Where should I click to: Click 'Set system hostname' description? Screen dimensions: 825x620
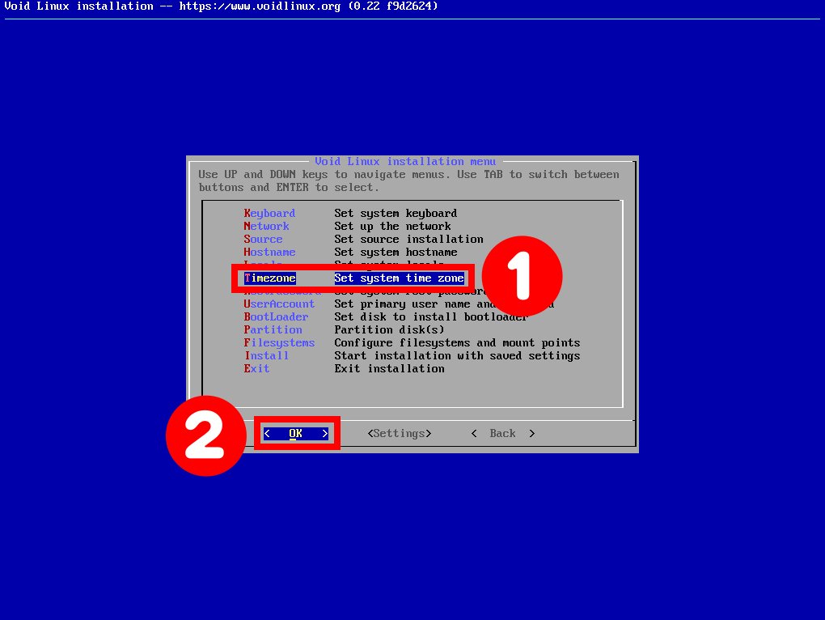click(x=396, y=252)
